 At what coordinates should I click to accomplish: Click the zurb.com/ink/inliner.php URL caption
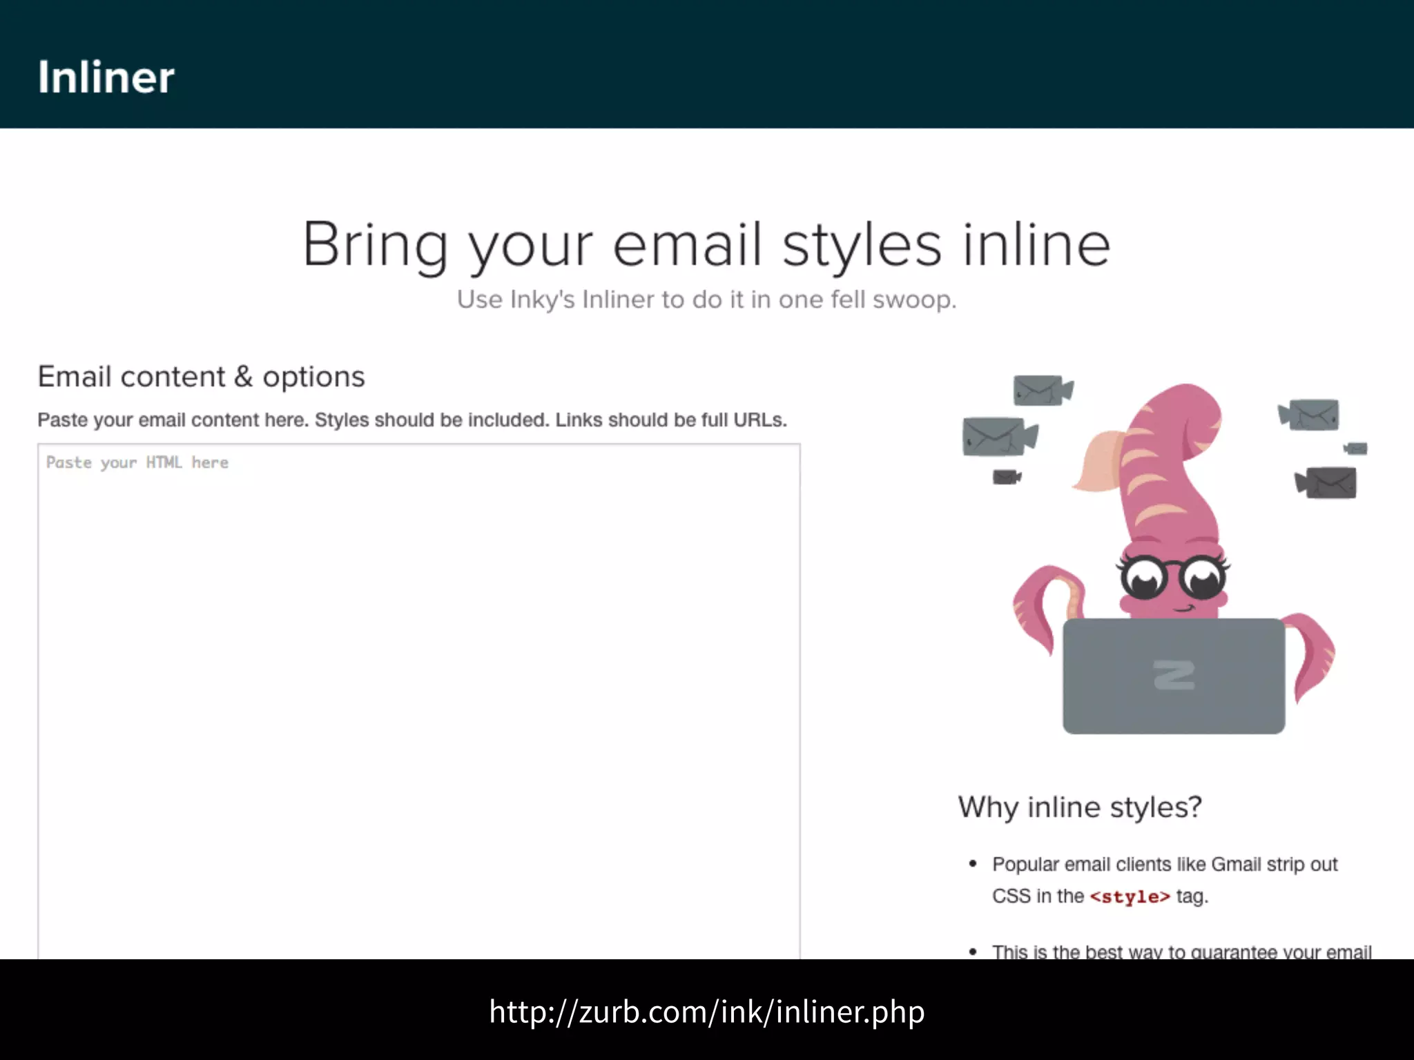[x=706, y=1012]
